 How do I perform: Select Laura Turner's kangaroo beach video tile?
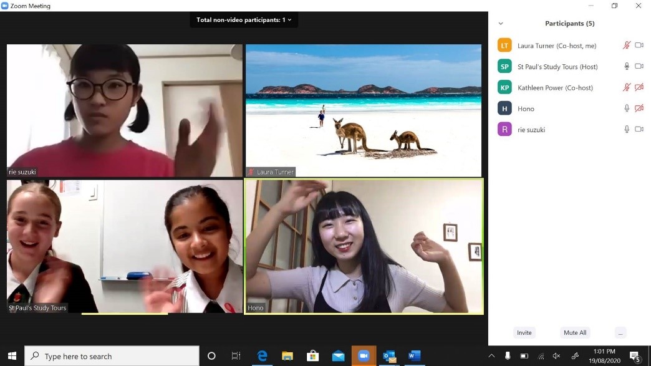coord(364,111)
